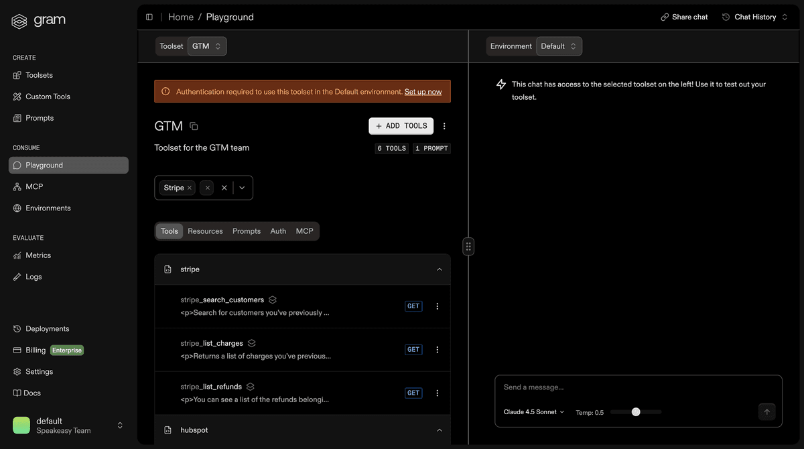Click the send message arrow
The width and height of the screenshot is (804, 449).
pos(766,411)
